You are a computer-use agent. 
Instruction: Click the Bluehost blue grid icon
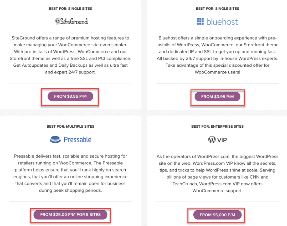coord(200,21)
